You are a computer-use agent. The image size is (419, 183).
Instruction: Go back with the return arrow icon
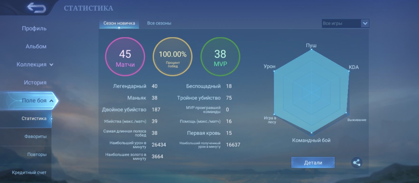[37, 8]
